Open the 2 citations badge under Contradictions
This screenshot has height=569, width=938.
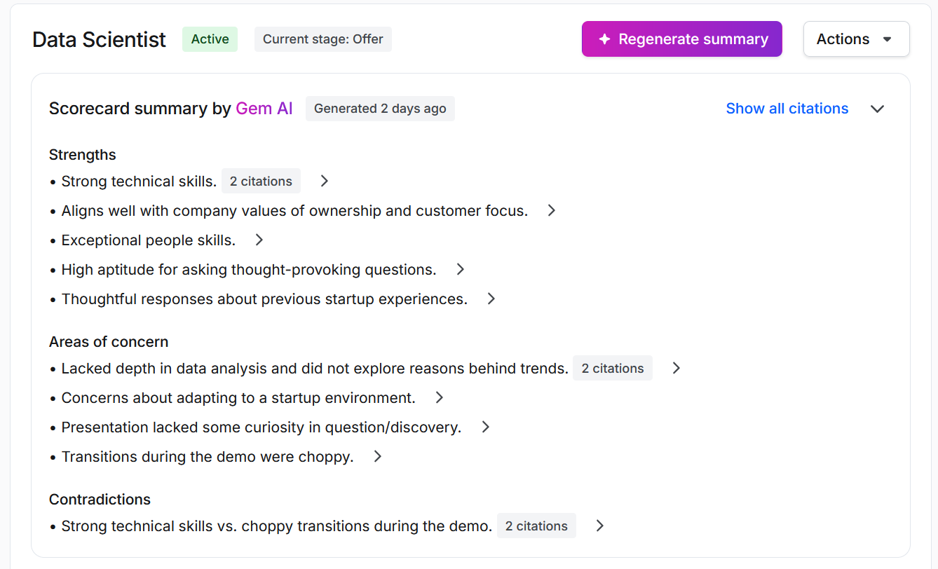click(536, 526)
